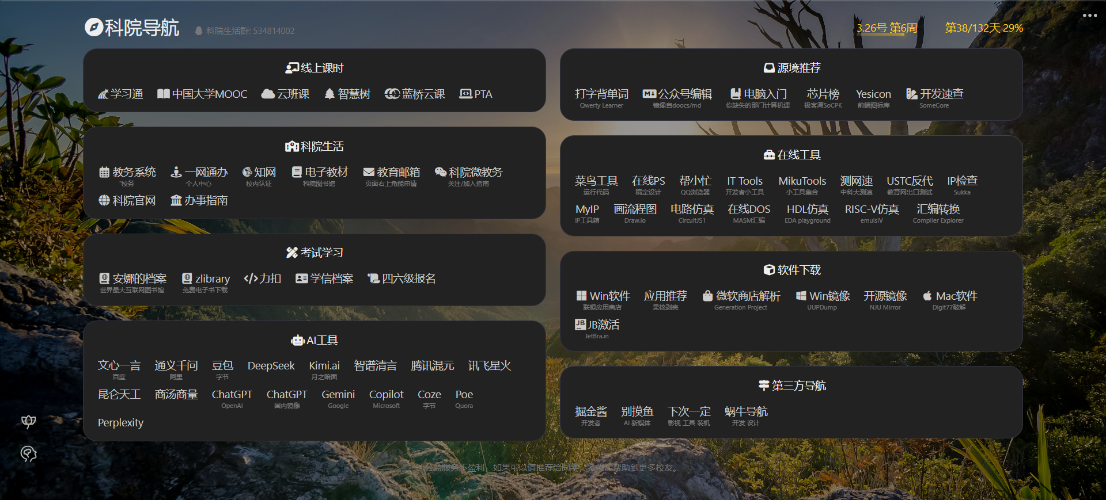Click the PTA monitor icon
Viewport: 1106px width, 500px height.
[465, 94]
